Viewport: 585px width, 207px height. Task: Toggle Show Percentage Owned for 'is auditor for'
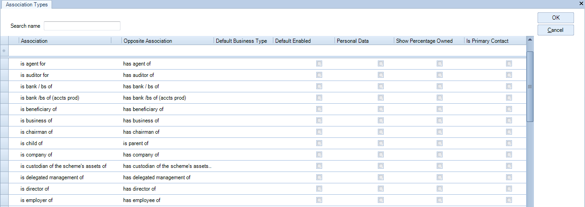439,75
